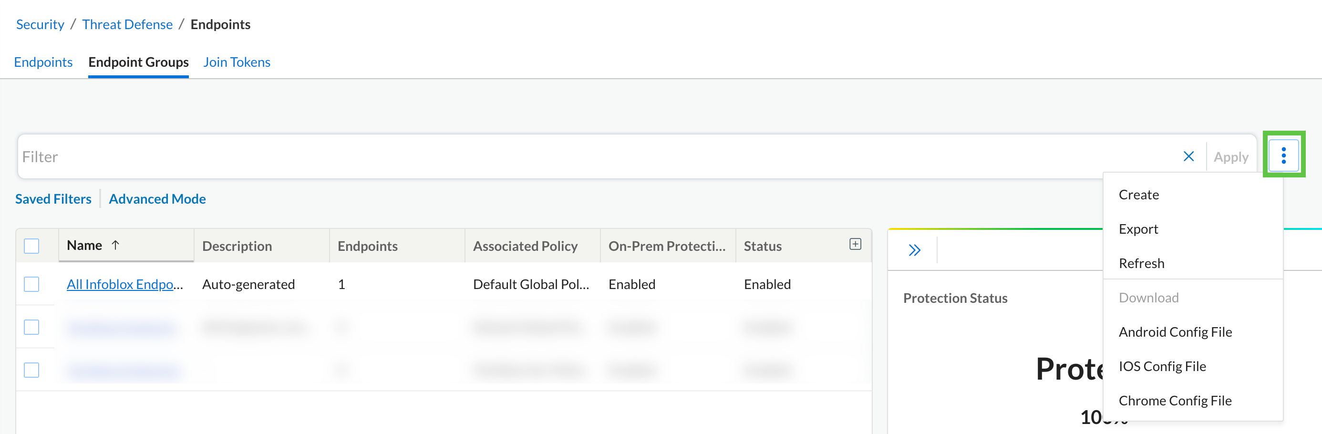Click the Auto-generated description cell
Screen dimensions: 1322x434
pos(248,284)
